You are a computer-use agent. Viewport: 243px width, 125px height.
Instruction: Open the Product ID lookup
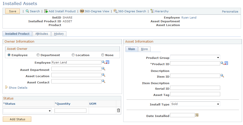tap(222, 63)
